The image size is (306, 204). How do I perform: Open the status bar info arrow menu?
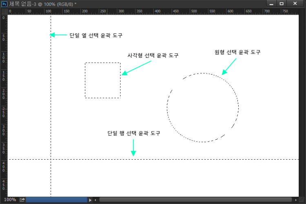point(91,200)
